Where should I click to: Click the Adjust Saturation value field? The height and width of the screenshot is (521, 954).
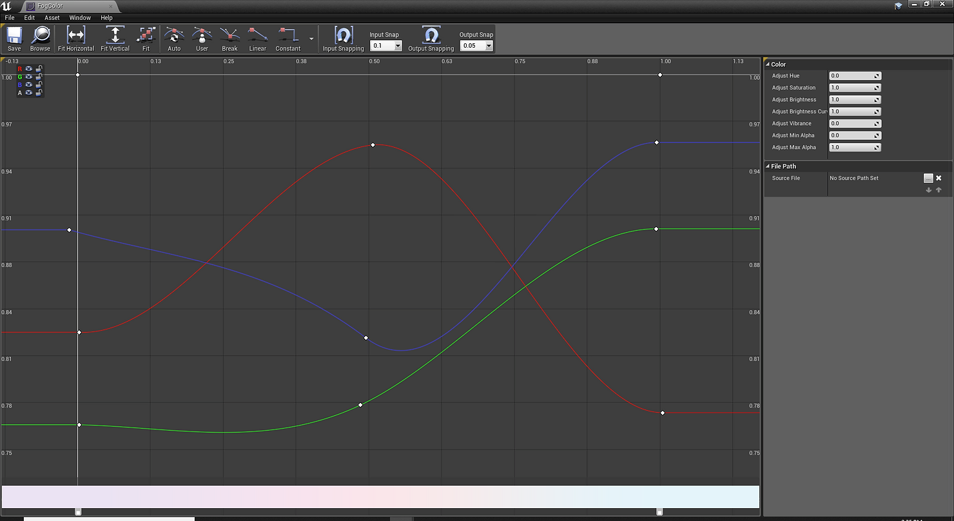point(855,88)
